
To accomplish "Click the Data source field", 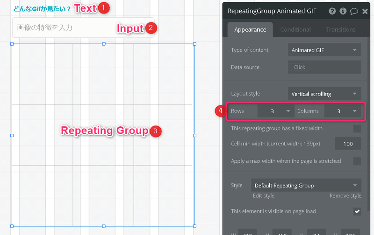I will (324, 67).
